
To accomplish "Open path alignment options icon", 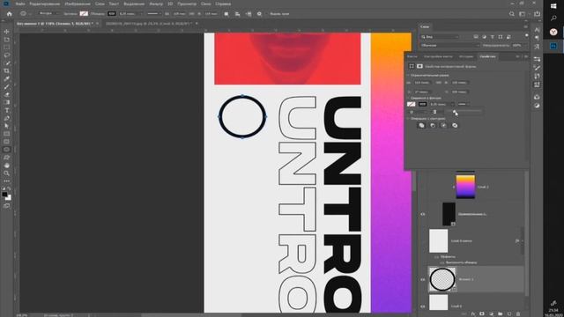I will tap(237, 14).
